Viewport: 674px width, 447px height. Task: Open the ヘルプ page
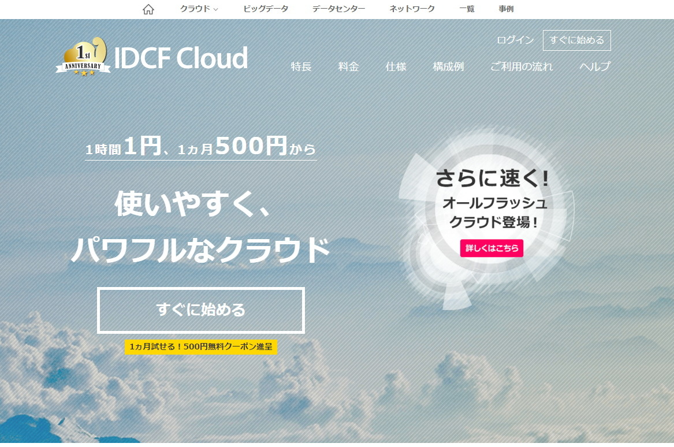[x=595, y=66]
